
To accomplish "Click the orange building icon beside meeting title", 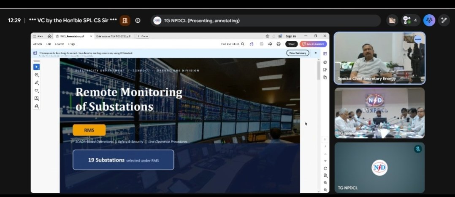I will tap(125, 21).
